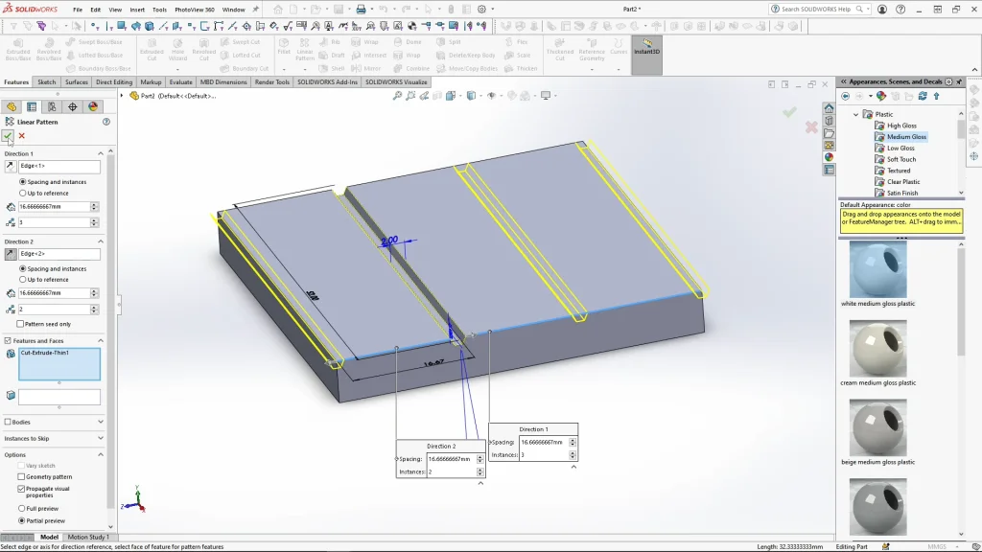The width and height of the screenshot is (982, 552).
Task: Confirm the Linear Pattern with green checkmark
Action: click(9, 136)
